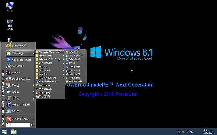Open 마우스 mouse settings
217x135 pixels.
[x=76, y=63]
